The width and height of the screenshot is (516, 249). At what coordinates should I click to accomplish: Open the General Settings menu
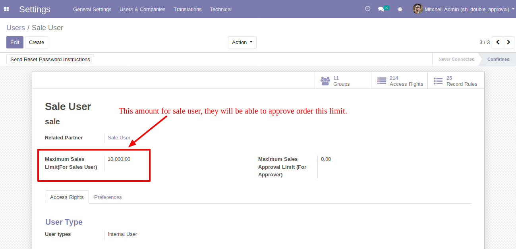coord(92,9)
